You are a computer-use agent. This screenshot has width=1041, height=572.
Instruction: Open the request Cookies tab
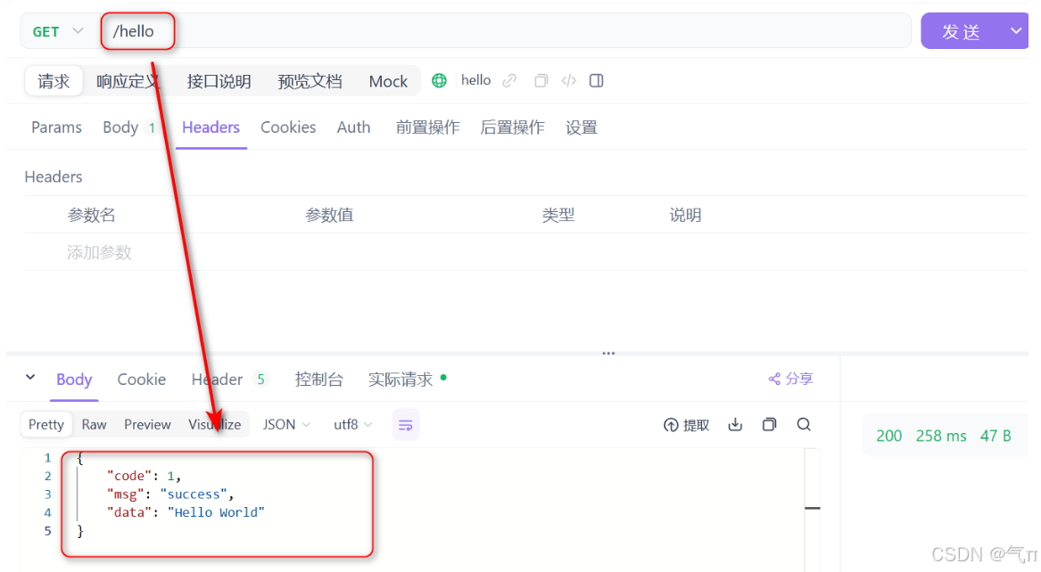point(288,127)
